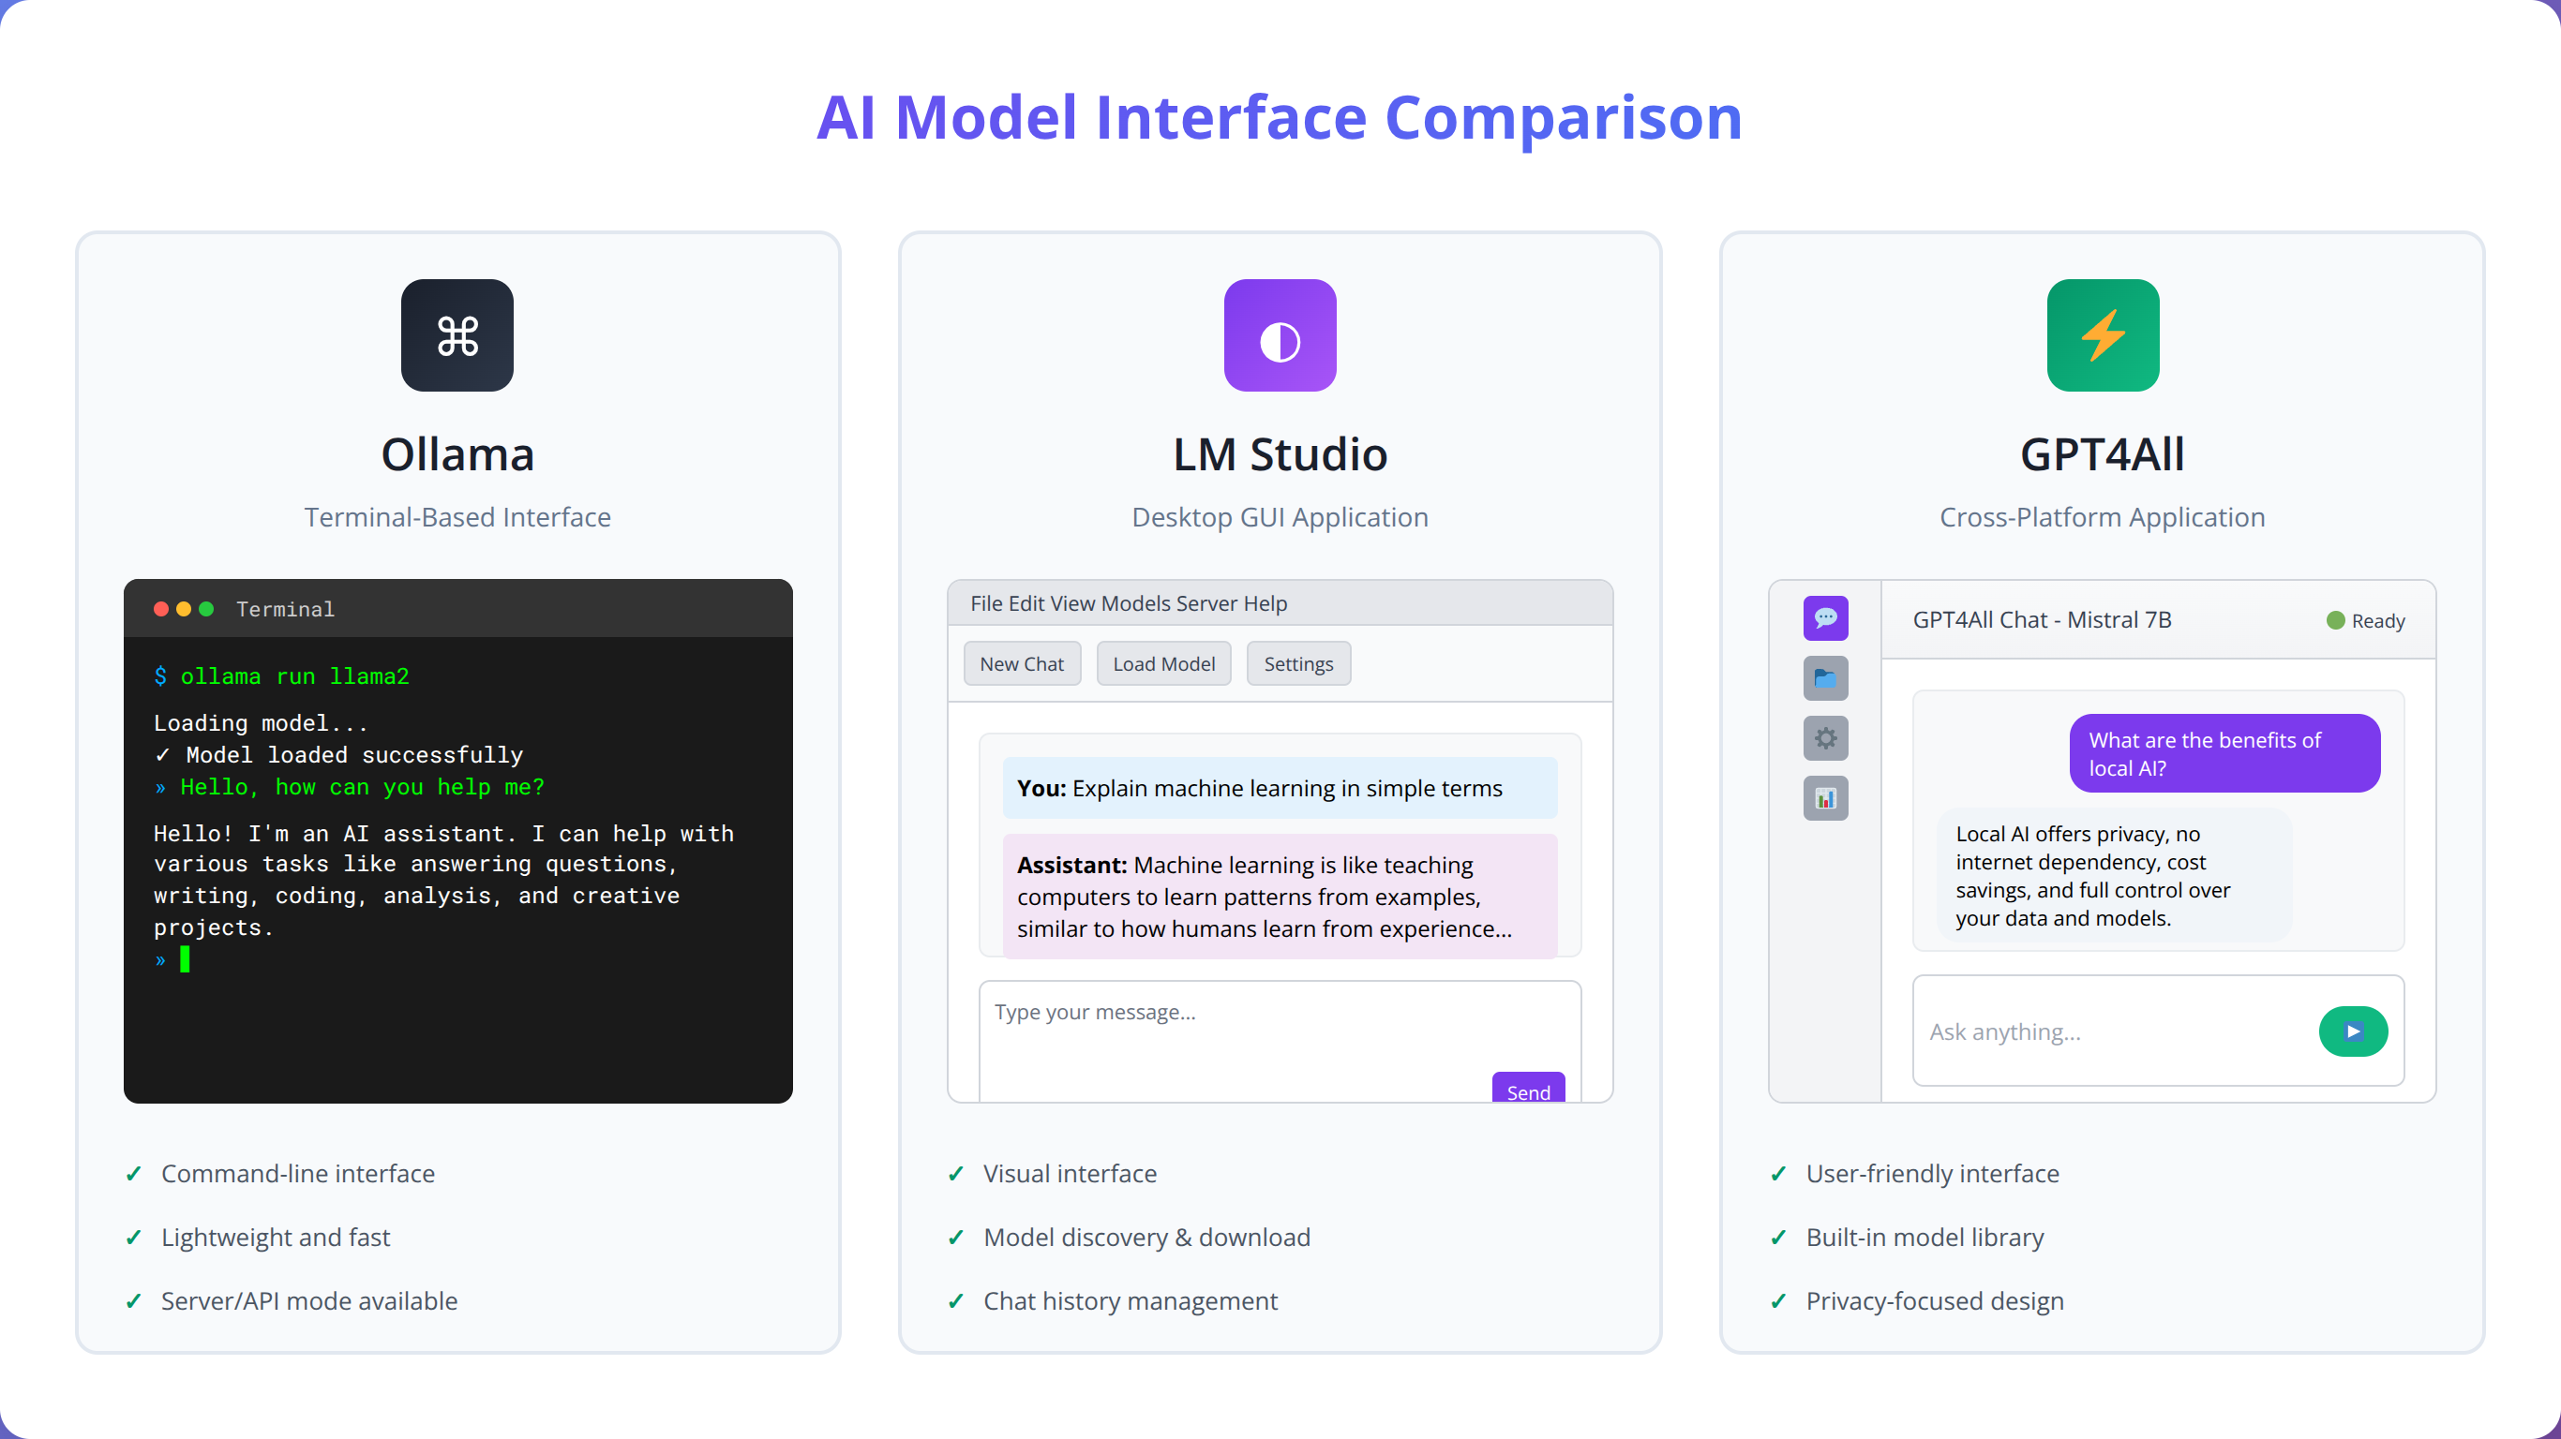This screenshot has width=2561, height=1439.
Task: Click the 'LM Studio' heading
Action: (1280, 454)
